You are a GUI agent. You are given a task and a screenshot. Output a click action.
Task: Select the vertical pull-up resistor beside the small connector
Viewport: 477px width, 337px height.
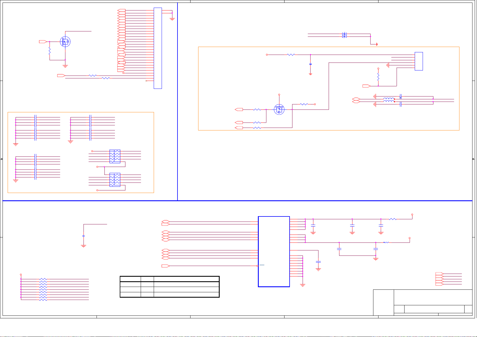tap(378, 77)
